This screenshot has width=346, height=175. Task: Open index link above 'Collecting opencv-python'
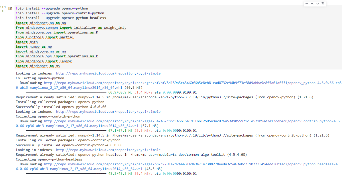pyautogui.click(x=108, y=73)
